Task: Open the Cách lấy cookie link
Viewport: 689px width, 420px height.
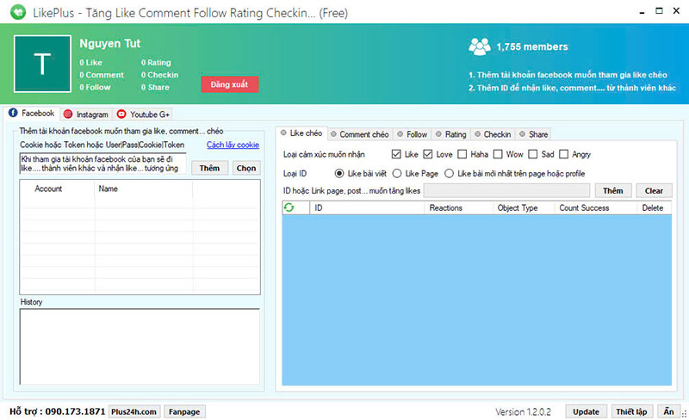Action: [x=233, y=145]
